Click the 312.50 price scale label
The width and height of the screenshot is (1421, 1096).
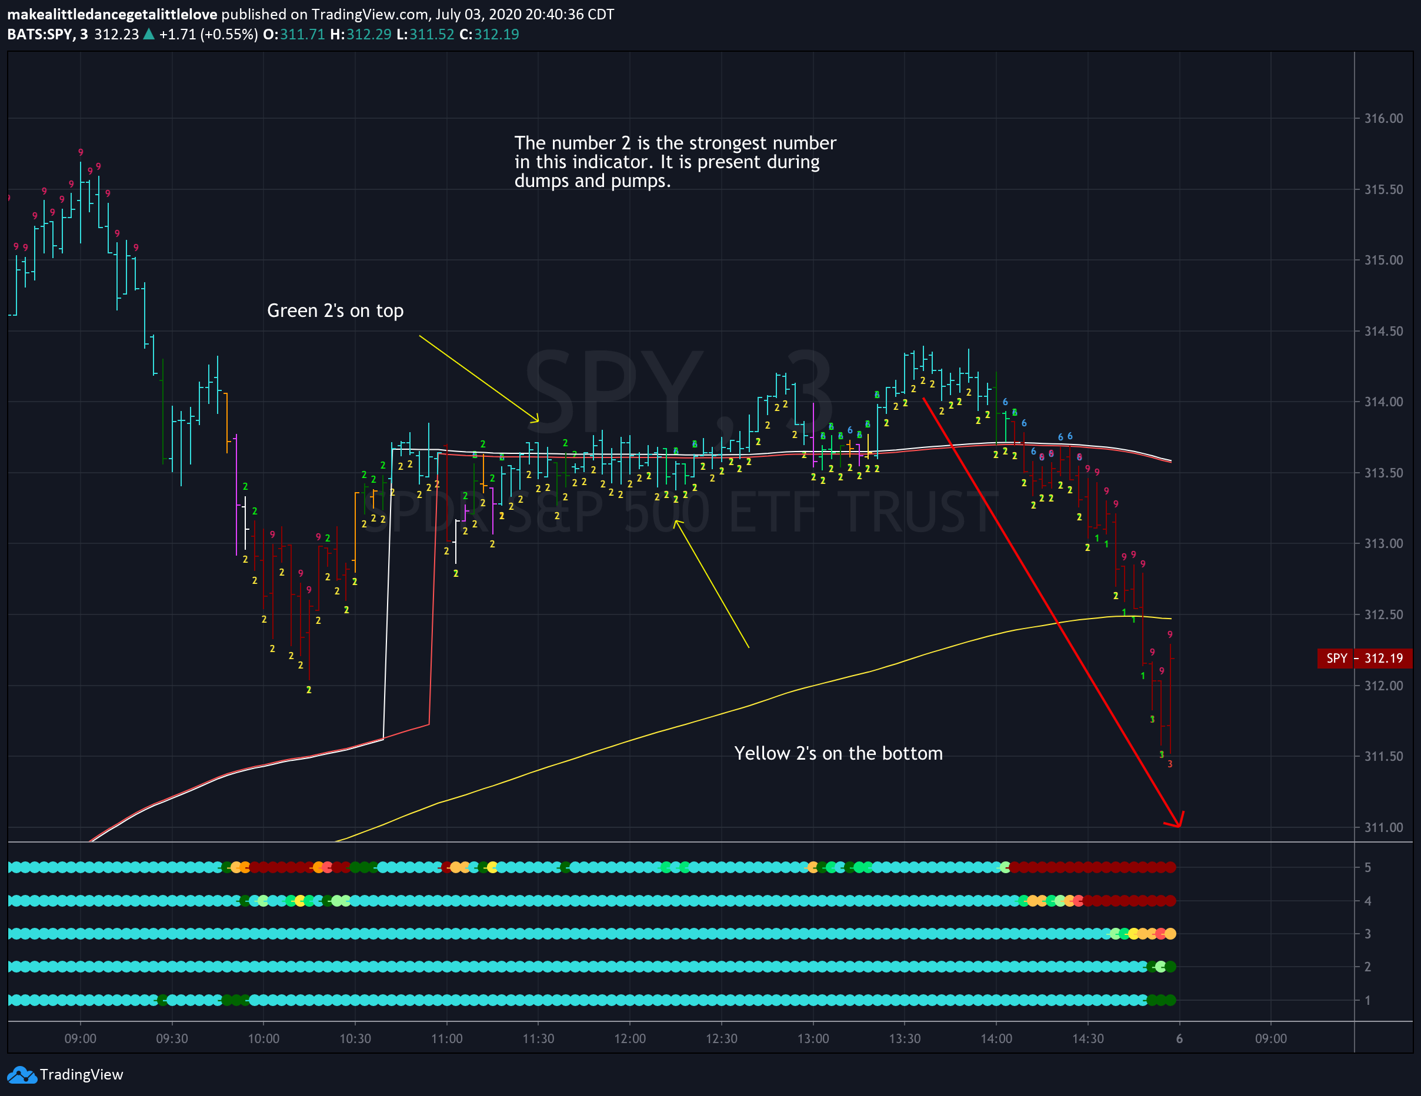1383,614
